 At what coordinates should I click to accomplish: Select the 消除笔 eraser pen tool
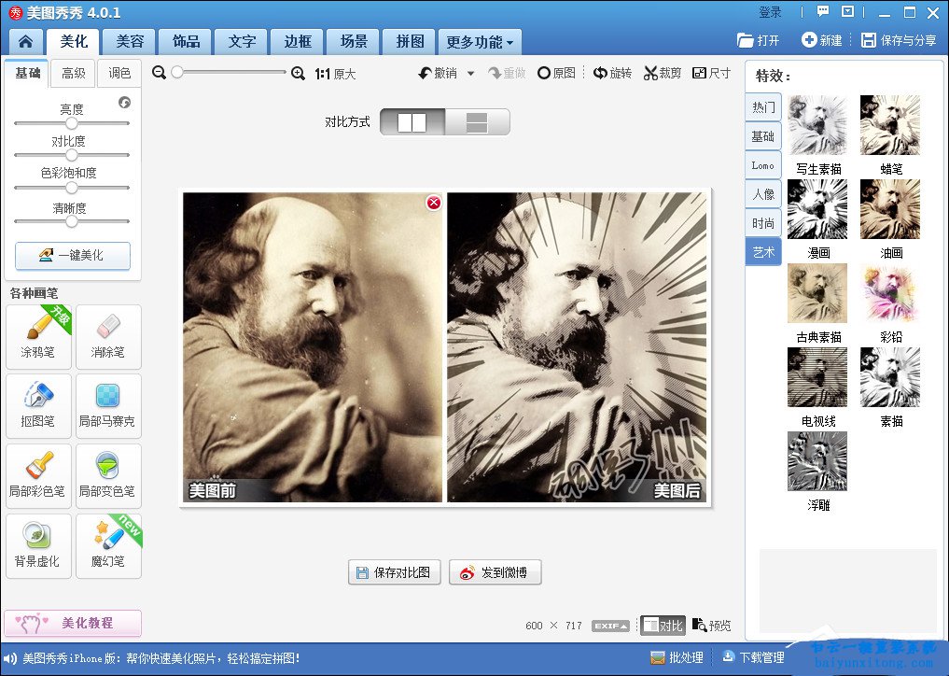[x=108, y=337]
